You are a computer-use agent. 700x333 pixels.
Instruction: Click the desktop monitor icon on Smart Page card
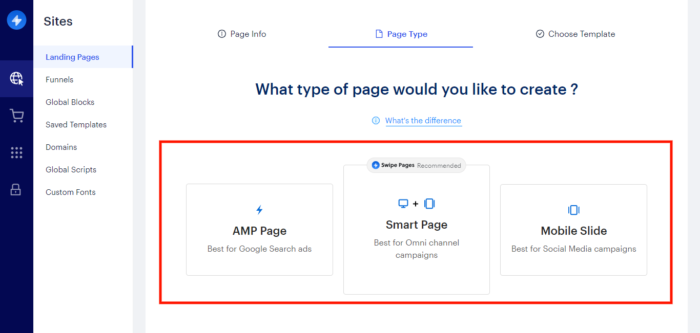coord(403,204)
